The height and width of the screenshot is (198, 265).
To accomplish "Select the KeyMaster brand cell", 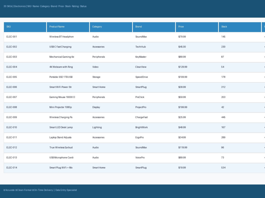I will [x=154, y=57].
